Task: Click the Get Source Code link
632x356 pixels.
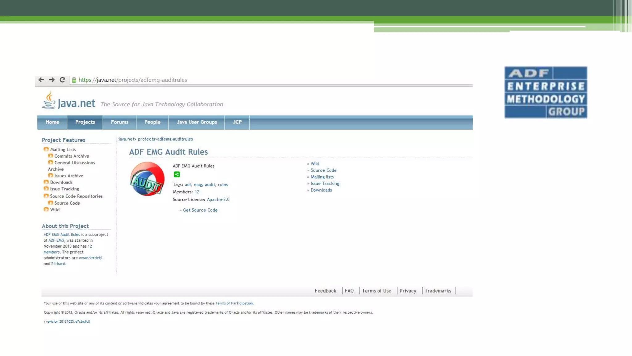Action: point(200,210)
